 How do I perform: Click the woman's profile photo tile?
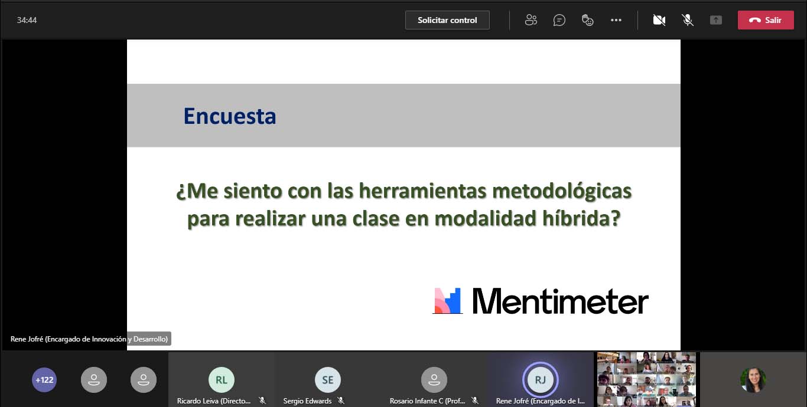[x=753, y=380]
